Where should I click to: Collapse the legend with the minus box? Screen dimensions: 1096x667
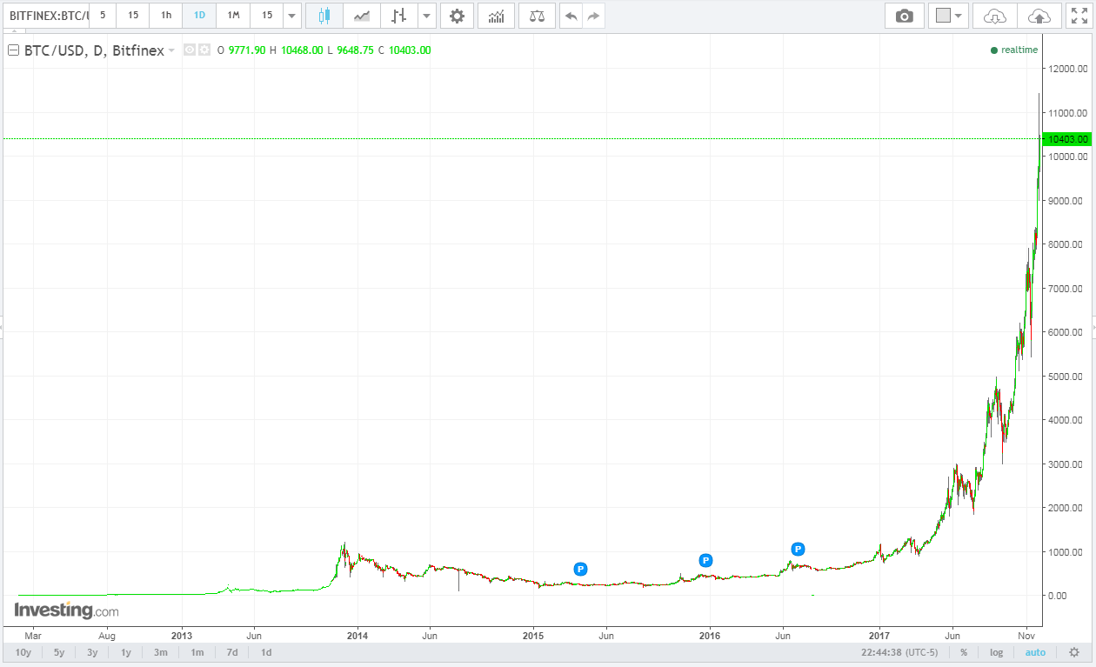tap(13, 50)
